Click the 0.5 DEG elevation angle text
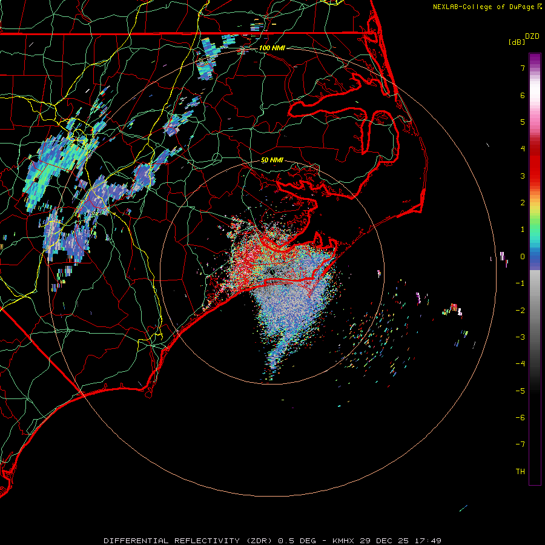545x545 pixels. coord(297,541)
